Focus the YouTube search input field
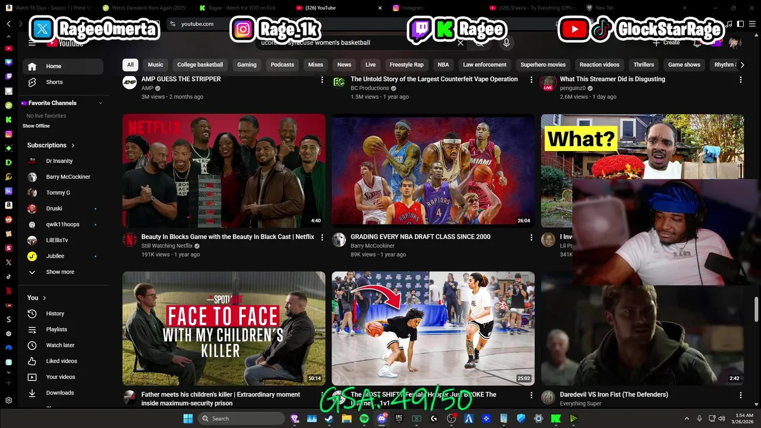This screenshot has height=428, width=761. (357, 43)
